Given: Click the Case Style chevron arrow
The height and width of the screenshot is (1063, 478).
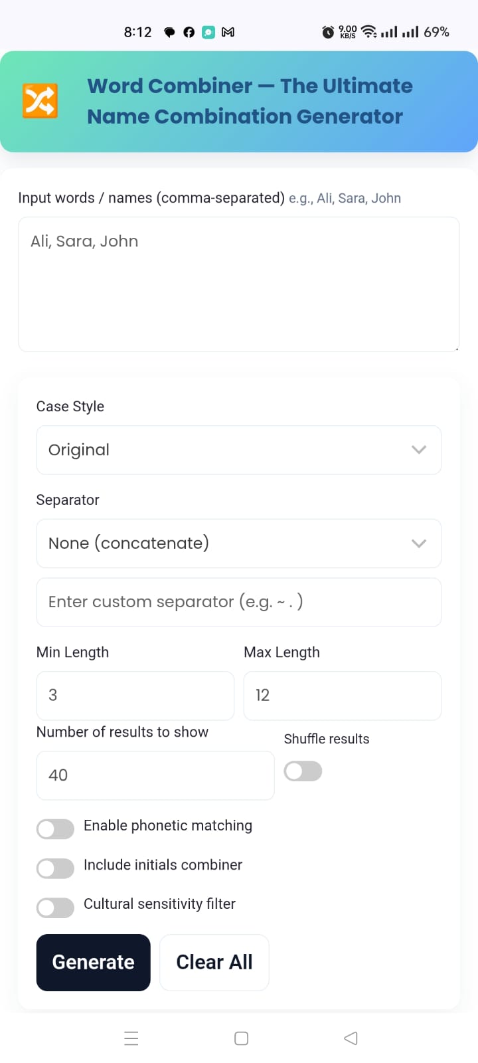Looking at the screenshot, I should (419, 450).
